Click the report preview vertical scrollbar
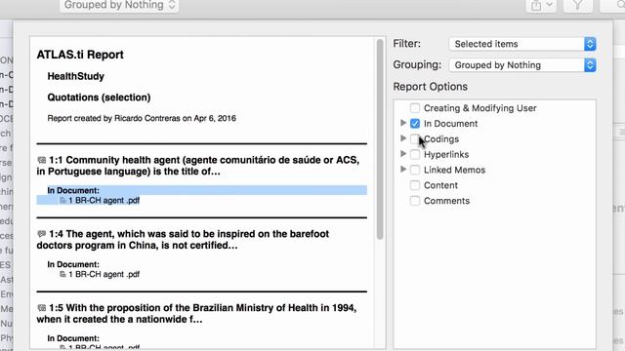The width and height of the screenshot is (625, 351). click(x=380, y=139)
